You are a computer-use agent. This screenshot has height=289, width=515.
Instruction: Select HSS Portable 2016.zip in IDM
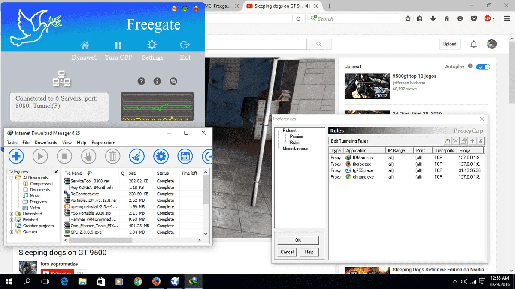click(x=133, y=213)
